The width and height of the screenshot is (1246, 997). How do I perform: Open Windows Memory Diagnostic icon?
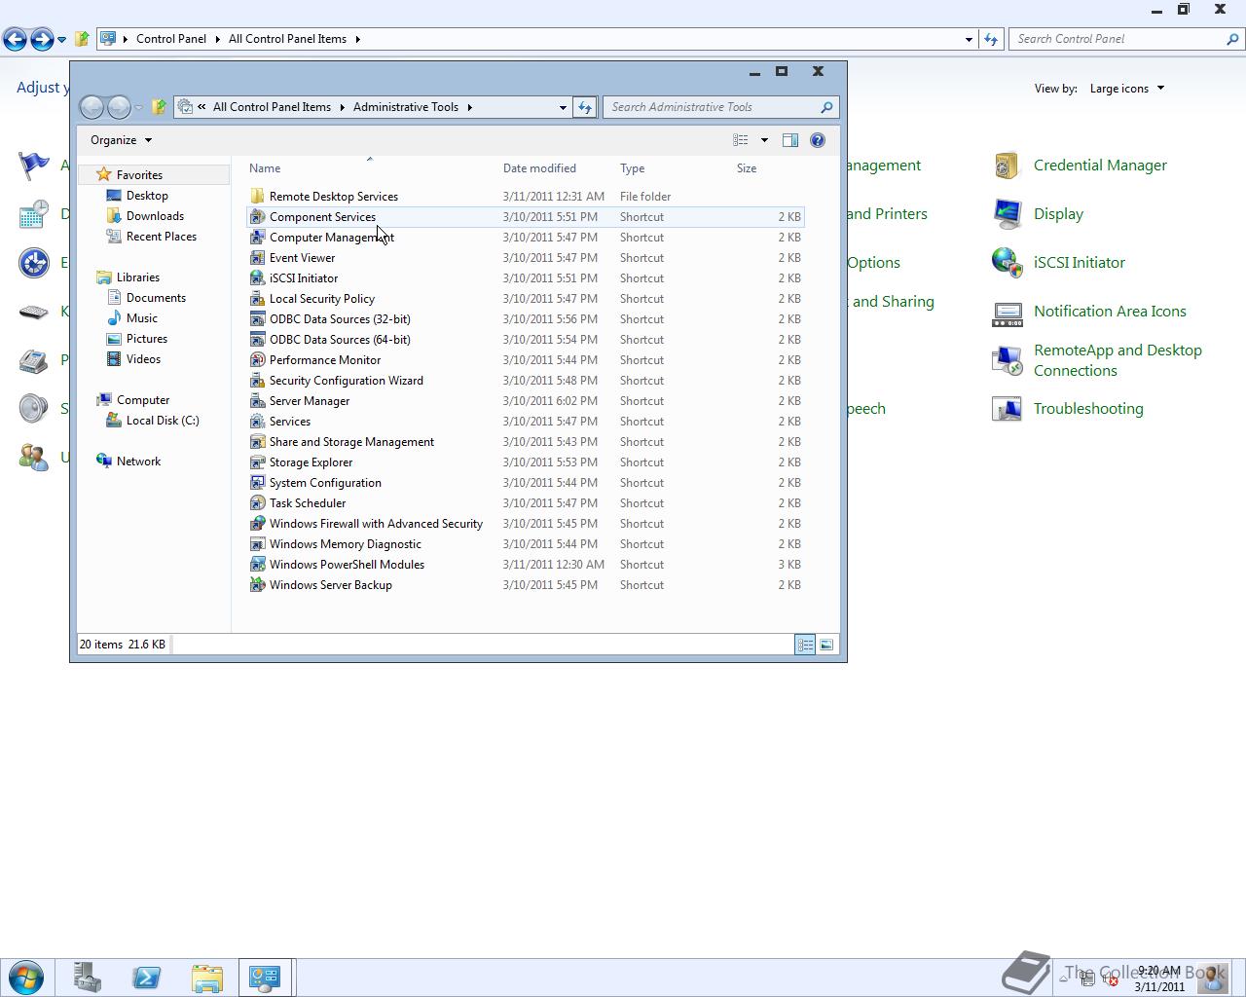[x=257, y=544]
